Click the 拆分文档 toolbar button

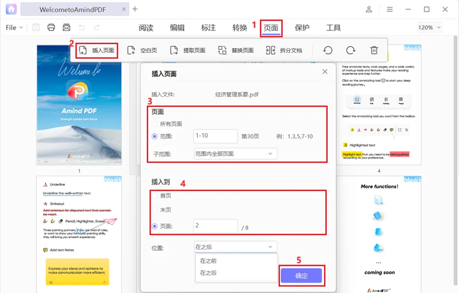click(x=284, y=51)
